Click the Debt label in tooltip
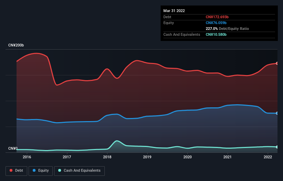The image size is (283, 181). click(x=167, y=17)
